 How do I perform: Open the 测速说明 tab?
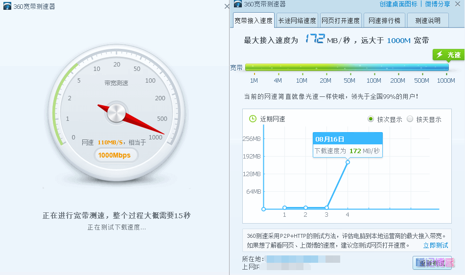428,21
